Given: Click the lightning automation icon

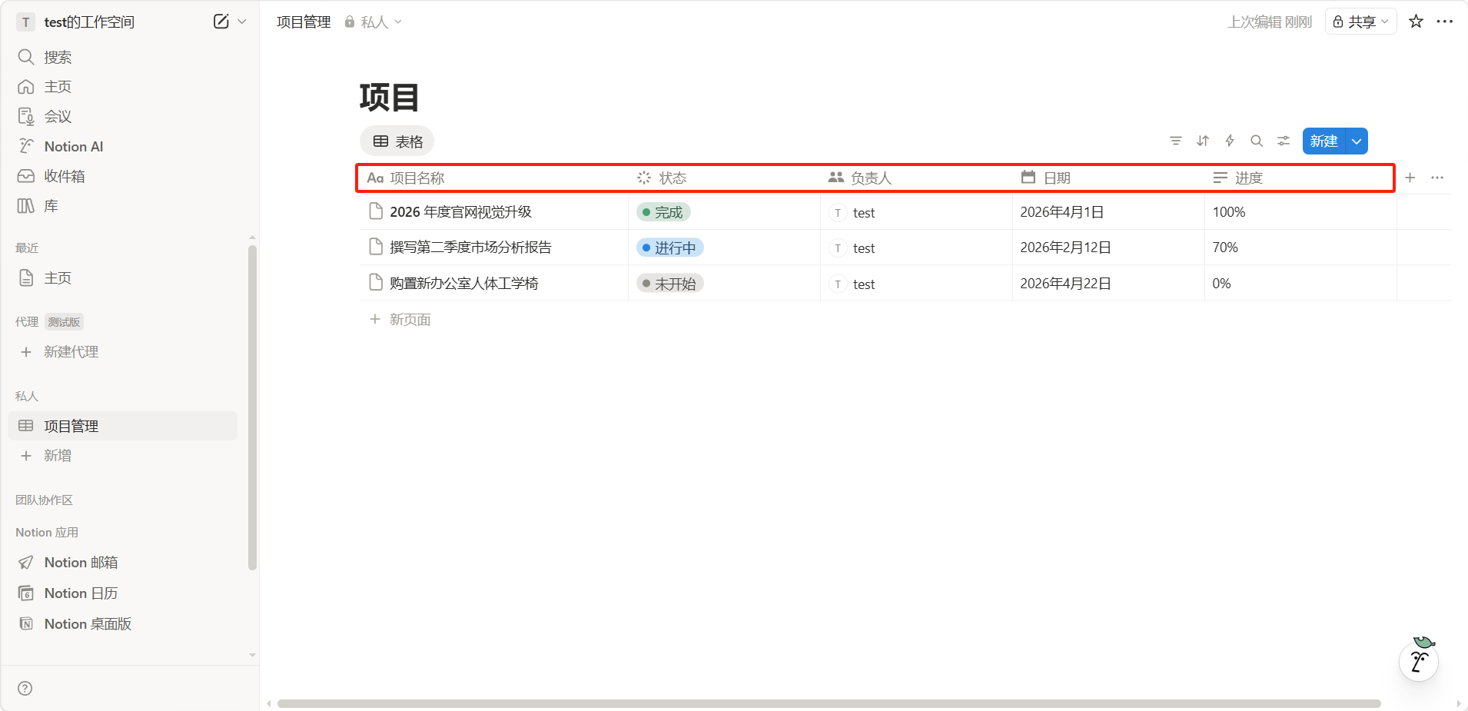Looking at the screenshot, I should point(1230,141).
